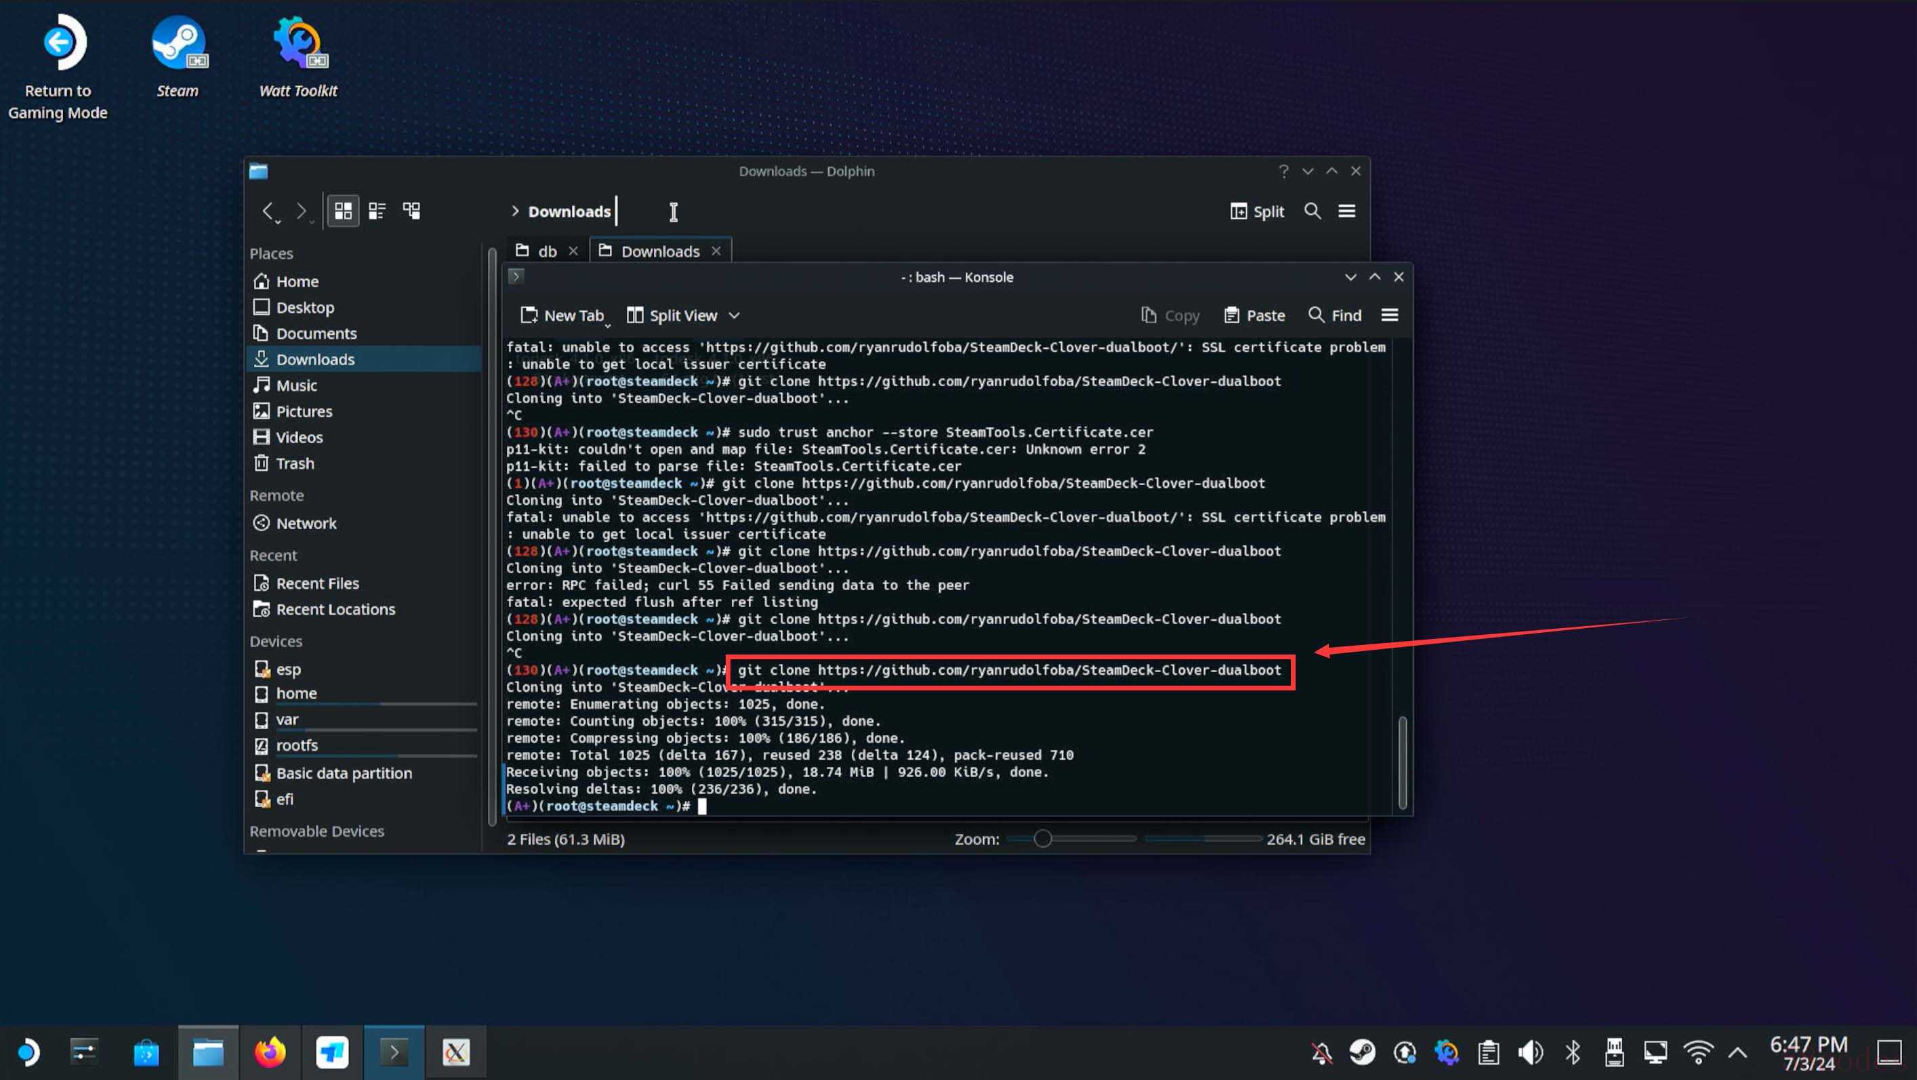Screen dimensions: 1917x1080
Task: Close the db tab
Action: [573, 251]
